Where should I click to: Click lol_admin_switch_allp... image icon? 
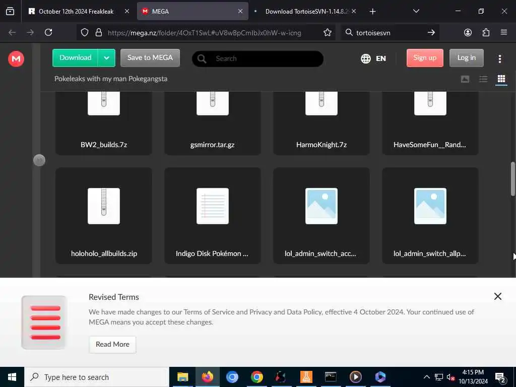(430, 206)
